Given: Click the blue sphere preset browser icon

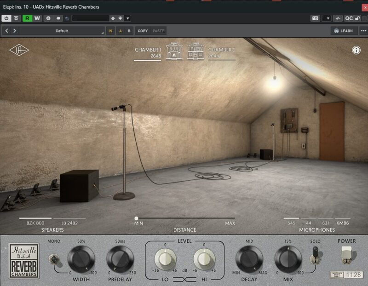Looking at the screenshot, I should pyautogui.click(x=67, y=18).
